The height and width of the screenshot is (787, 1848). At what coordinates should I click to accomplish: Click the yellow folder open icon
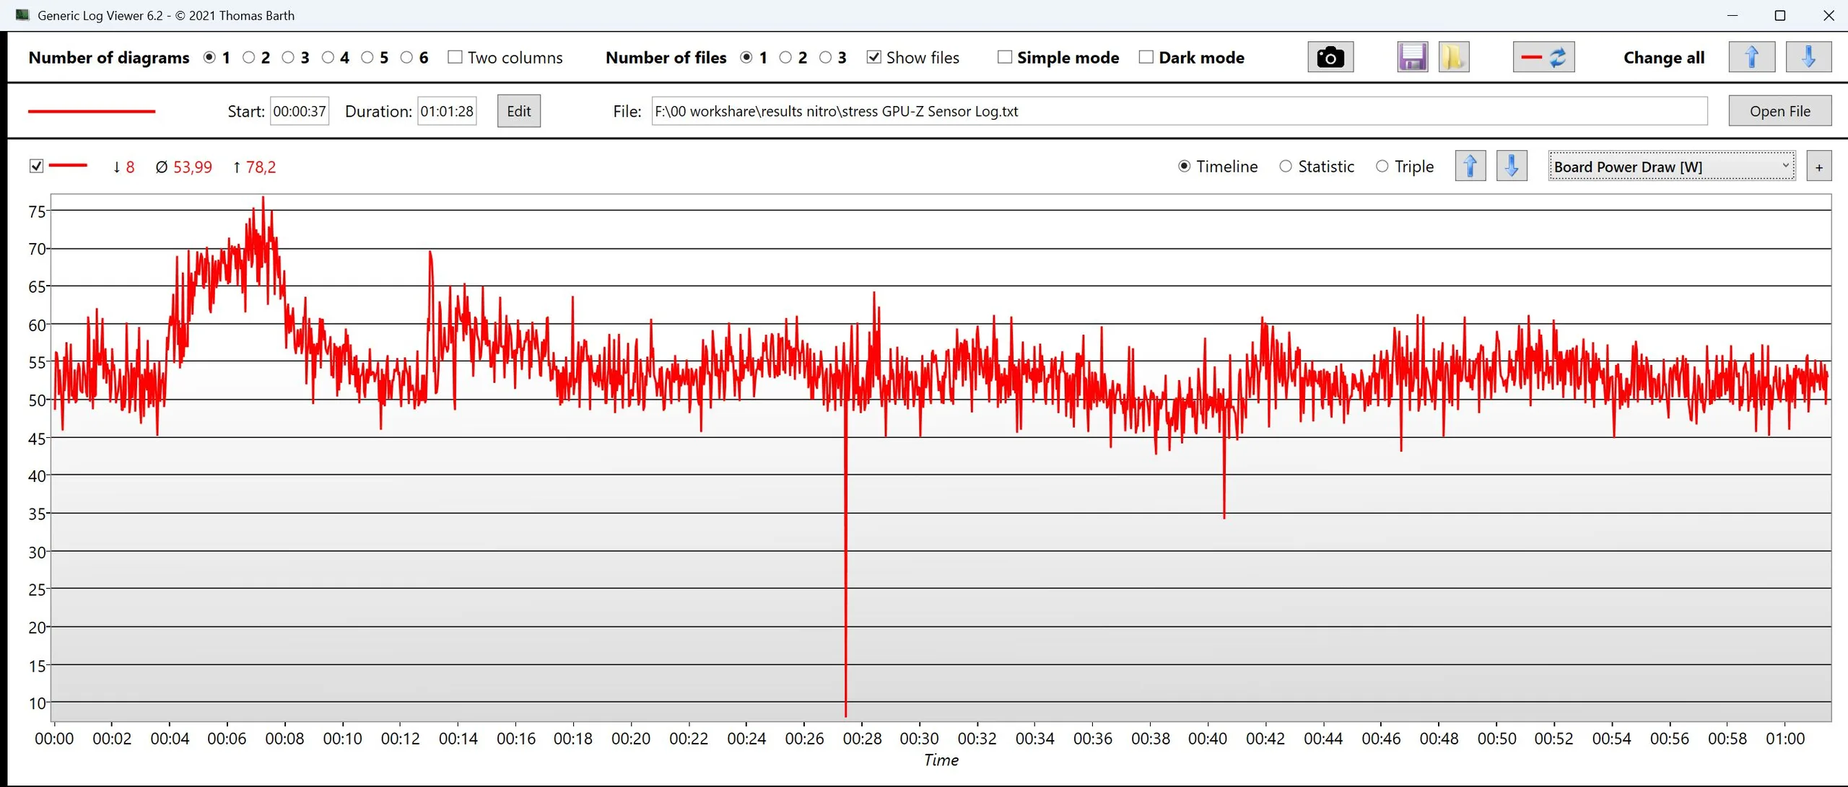click(1453, 57)
